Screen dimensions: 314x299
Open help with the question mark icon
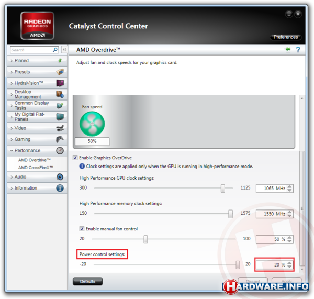pos(298,50)
